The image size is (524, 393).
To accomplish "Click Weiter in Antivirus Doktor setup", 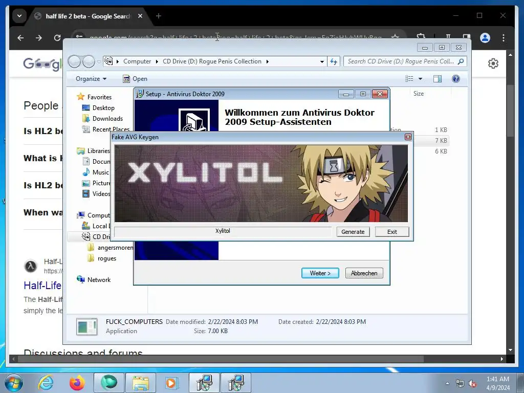I will (320, 273).
